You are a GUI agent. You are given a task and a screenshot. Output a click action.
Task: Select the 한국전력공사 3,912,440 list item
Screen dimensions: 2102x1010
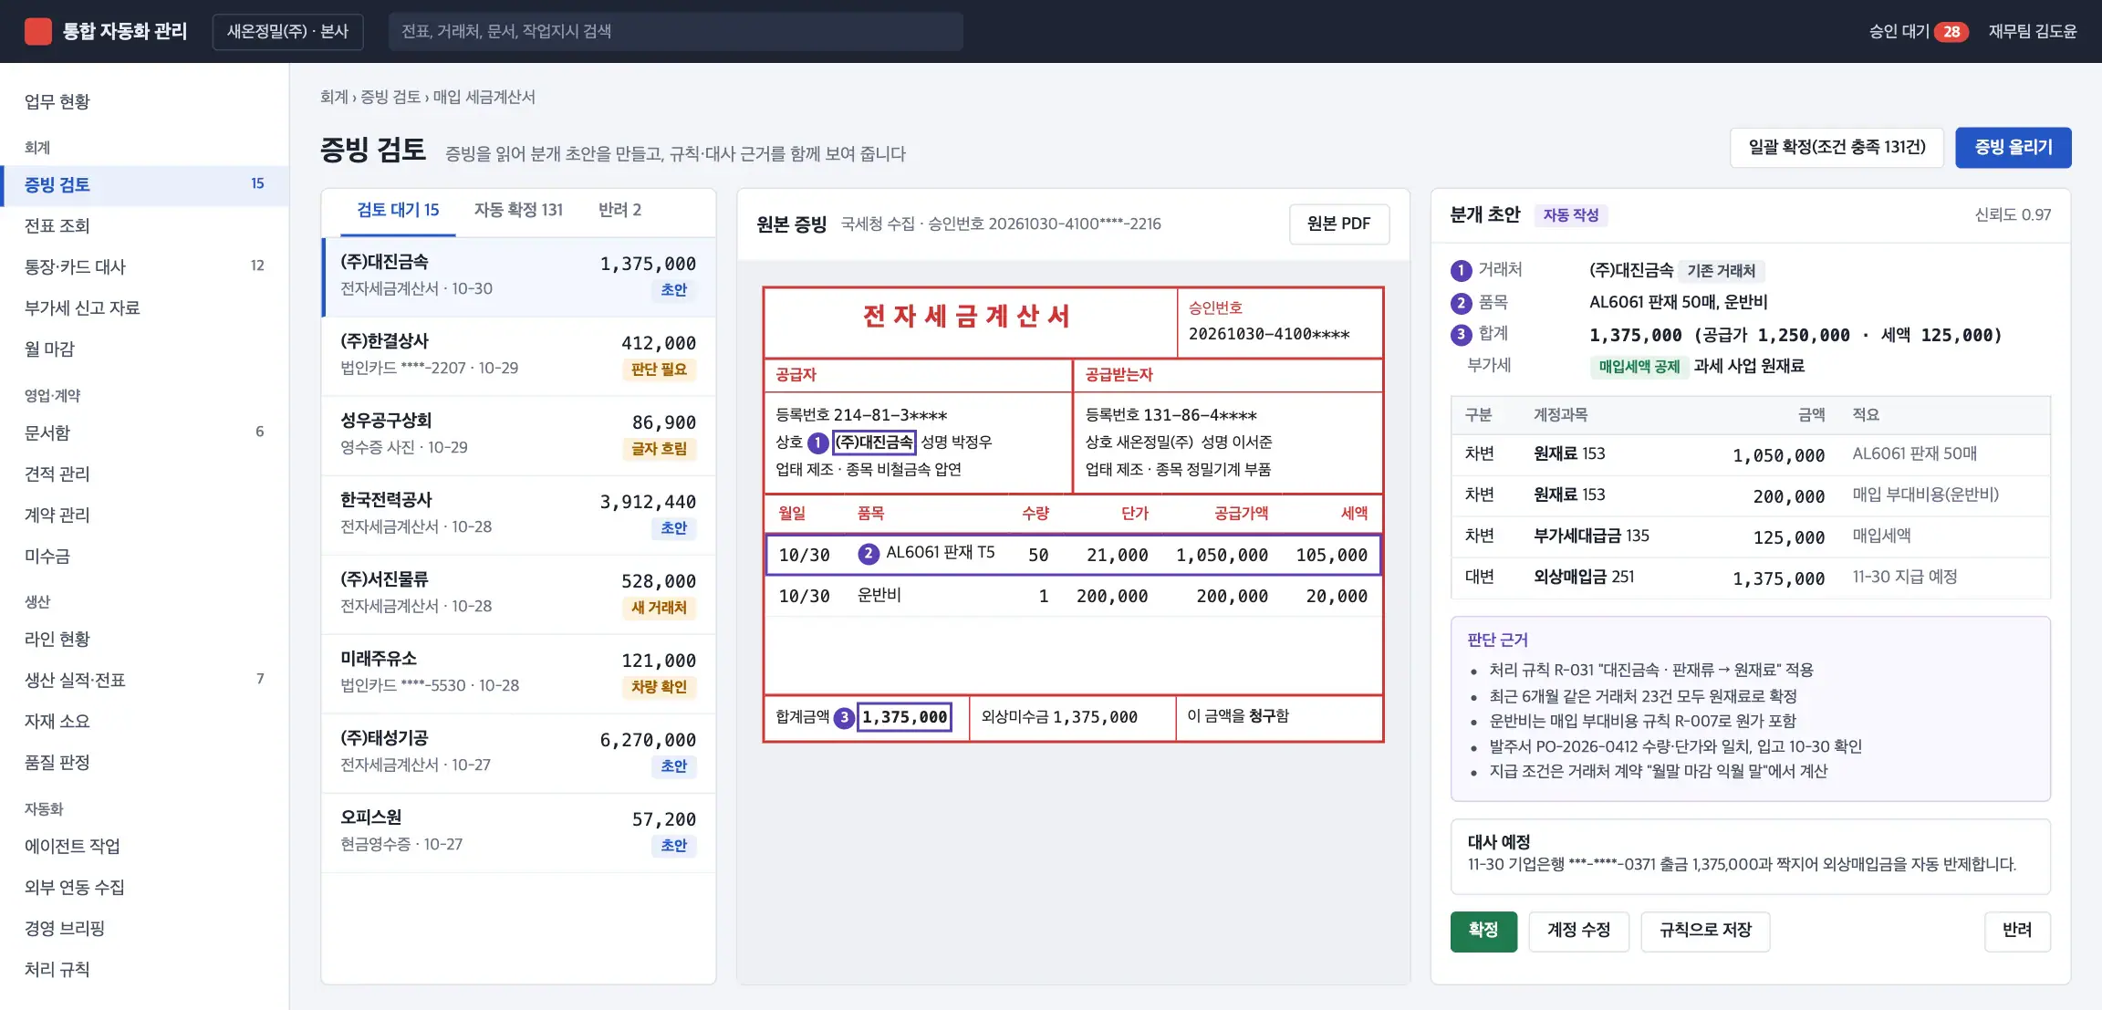click(518, 515)
